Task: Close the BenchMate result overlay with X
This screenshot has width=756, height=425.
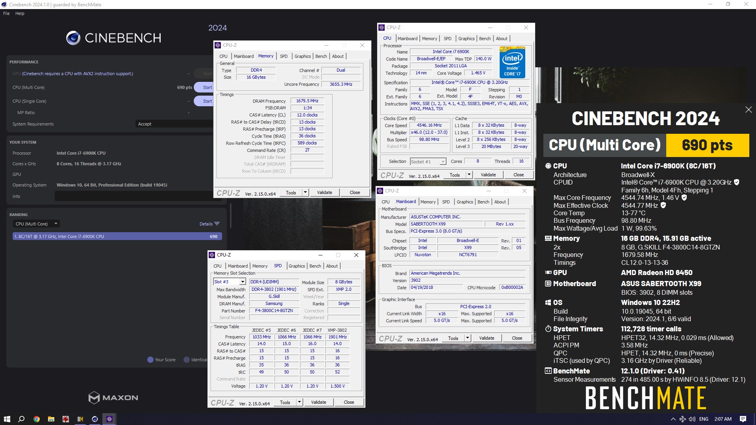Action: click(x=749, y=110)
